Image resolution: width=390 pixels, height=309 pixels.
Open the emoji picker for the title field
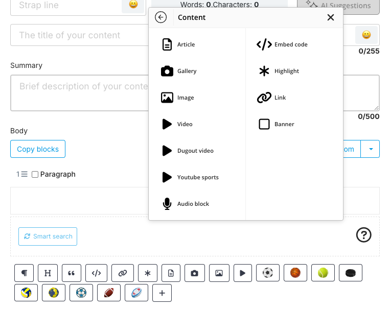[366, 35]
